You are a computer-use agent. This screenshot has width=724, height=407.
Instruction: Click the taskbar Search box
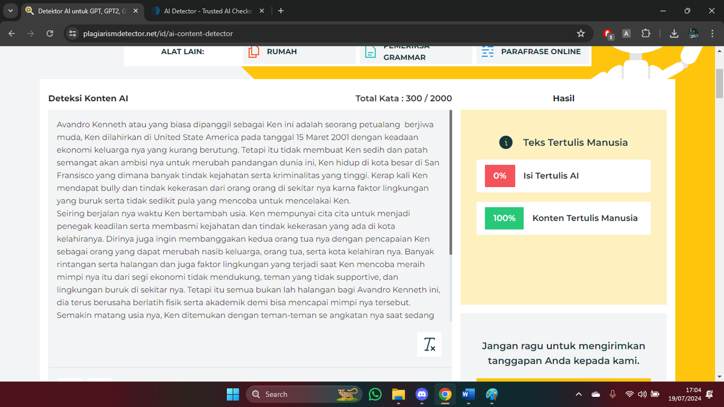(x=305, y=394)
